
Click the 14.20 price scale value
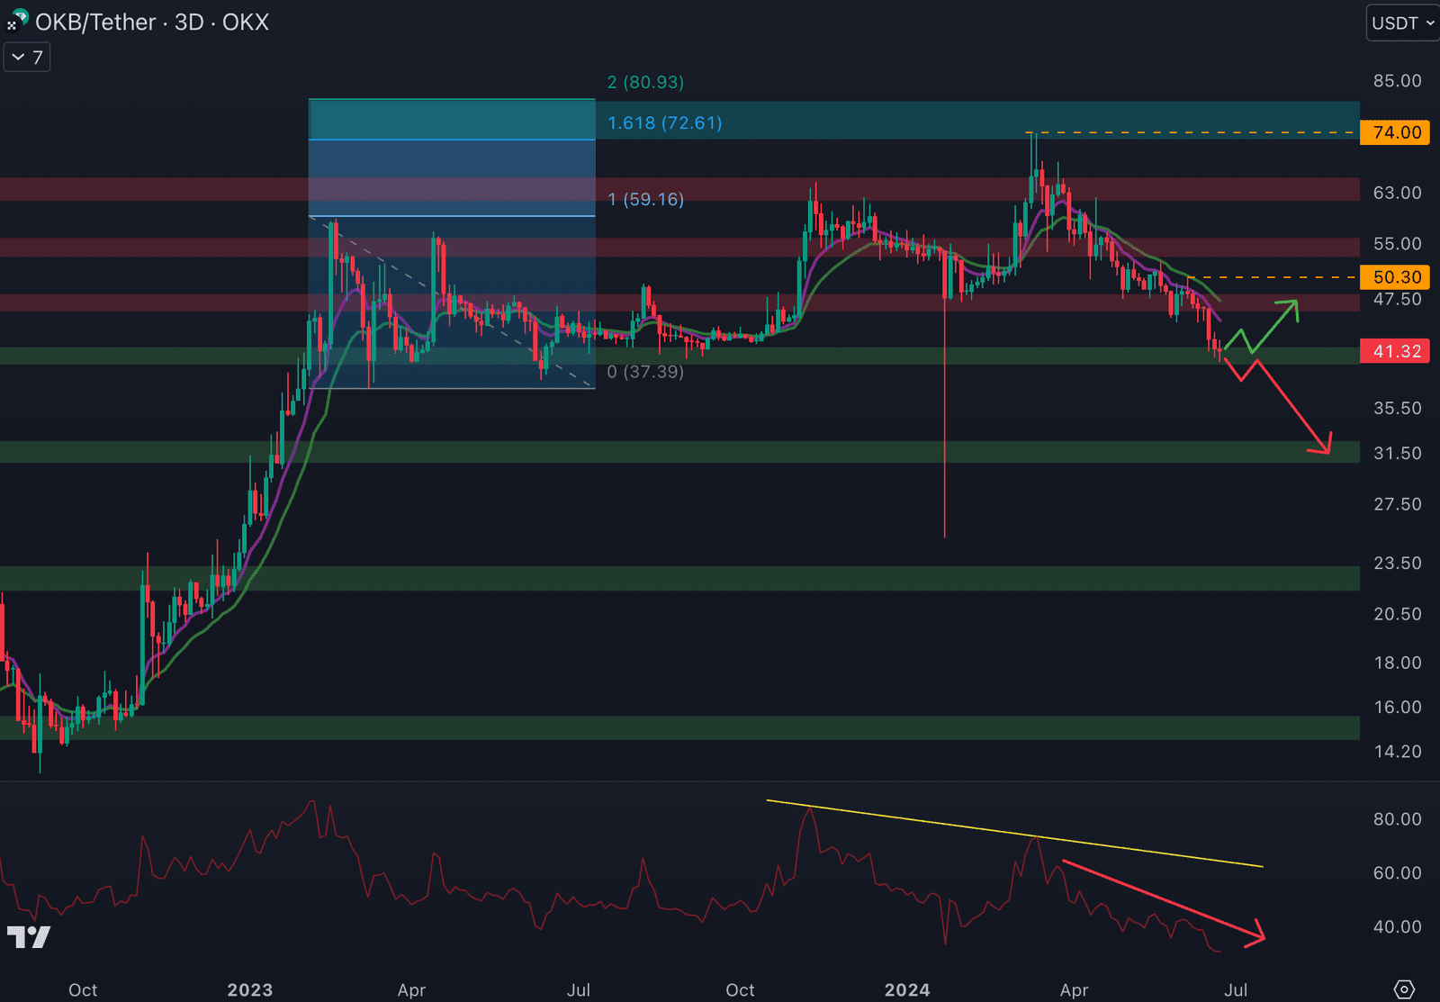[x=1397, y=751]
